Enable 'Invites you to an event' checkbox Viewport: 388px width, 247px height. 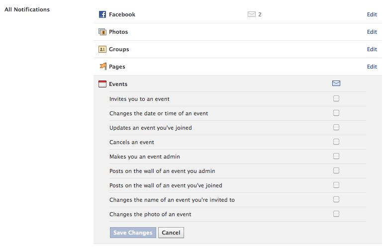pyautogui.click(x=336, y=98)
